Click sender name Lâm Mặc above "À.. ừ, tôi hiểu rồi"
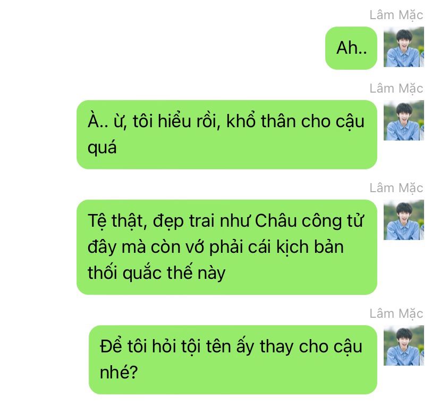Viewport: 440px width, 404px height. (396, 88)
